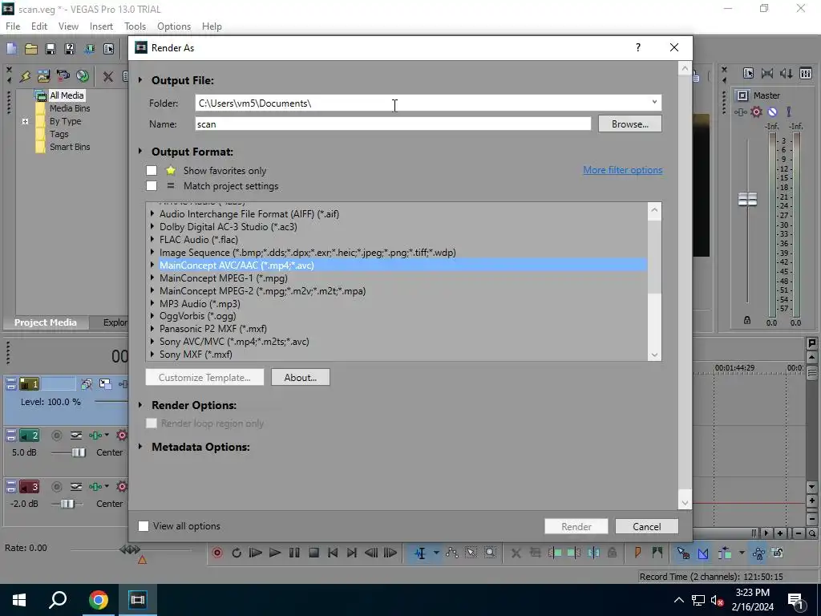The image size is (821, 616).
Task: Enable Match project settings checkbox
Action: pyautogui.click(x=152, y=185)
